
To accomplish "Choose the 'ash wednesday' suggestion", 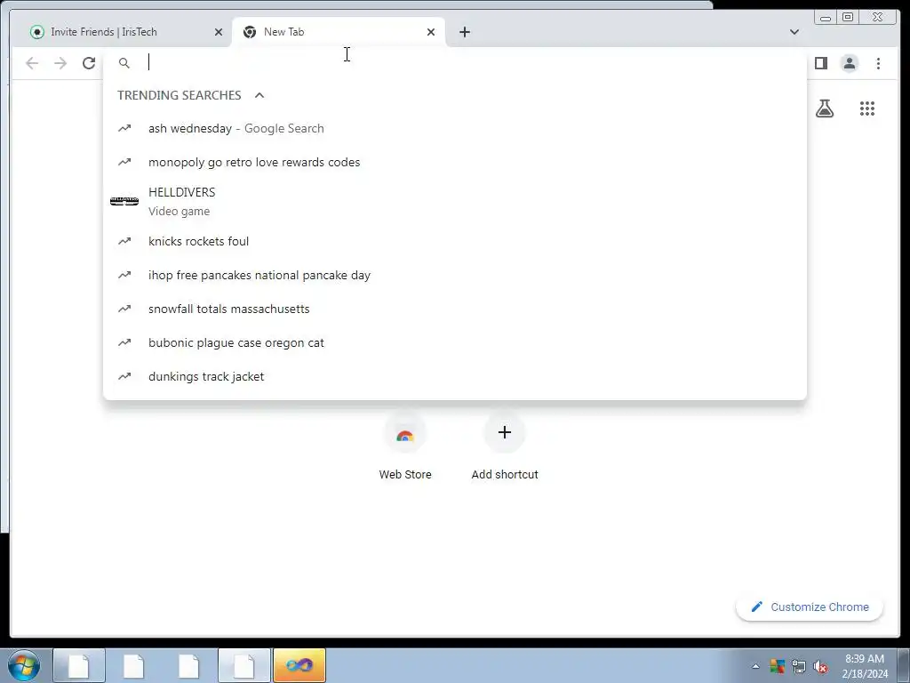I will click(x=454, y=128).
